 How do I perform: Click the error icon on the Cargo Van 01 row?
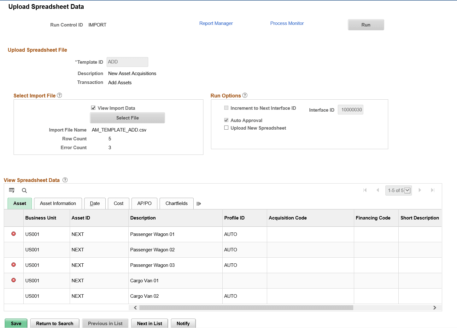click(x=14, y=280)
